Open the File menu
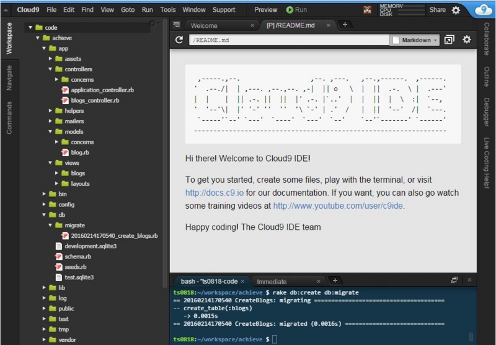The height and width of the screenshot is (345, 496). click(51, 10)
